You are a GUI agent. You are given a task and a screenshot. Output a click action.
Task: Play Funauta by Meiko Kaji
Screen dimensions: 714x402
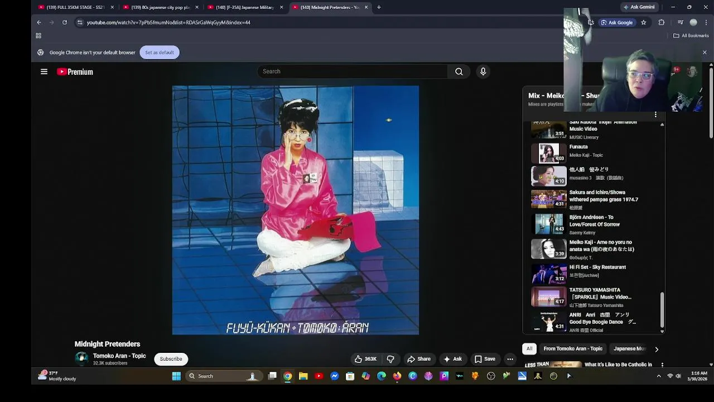coord(594,152)
